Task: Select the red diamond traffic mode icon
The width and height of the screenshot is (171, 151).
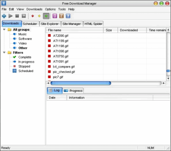Action: pyautogui.click(x=32, y=16)
